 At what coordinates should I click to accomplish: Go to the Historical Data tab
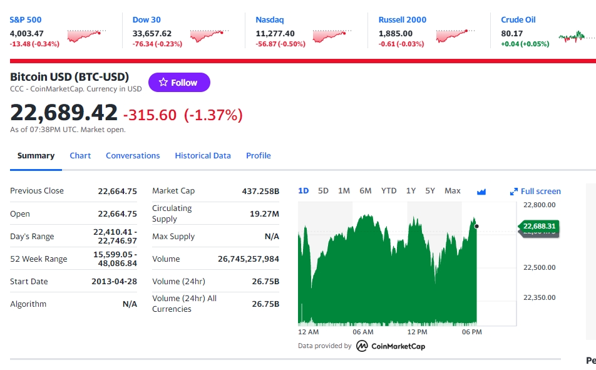(x=203, y=156)
